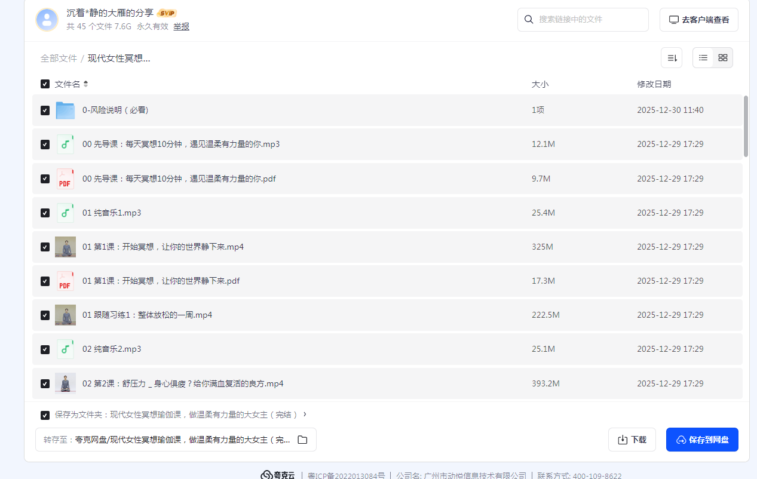This screenshot has height=479, width=757.
Task: Click the PDF icon for 00 先导课
Action: tap(65, 179)
